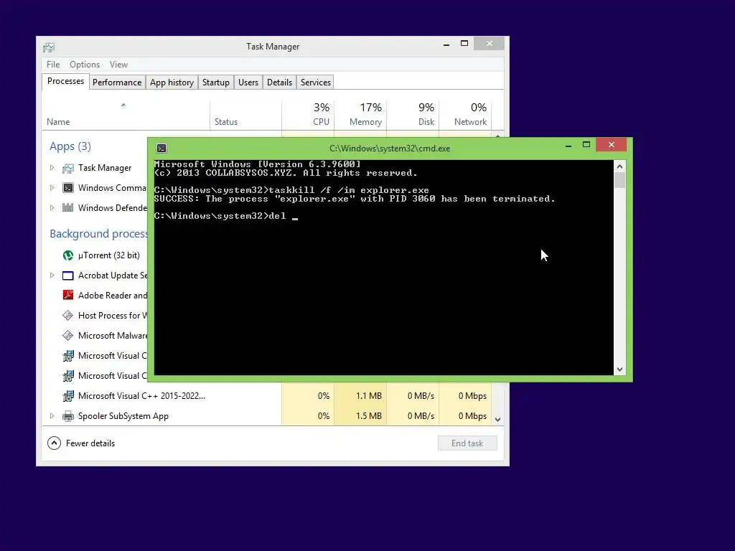
Task: Close the Task Manager window
Action: click(x=489, y=44)
